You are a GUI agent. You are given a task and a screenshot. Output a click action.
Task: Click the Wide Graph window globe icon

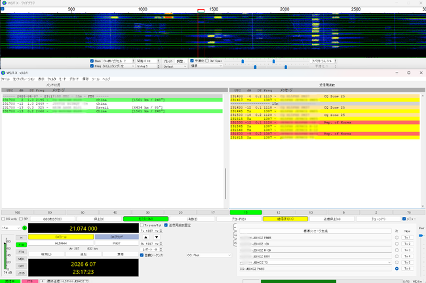tap(5, 3)
